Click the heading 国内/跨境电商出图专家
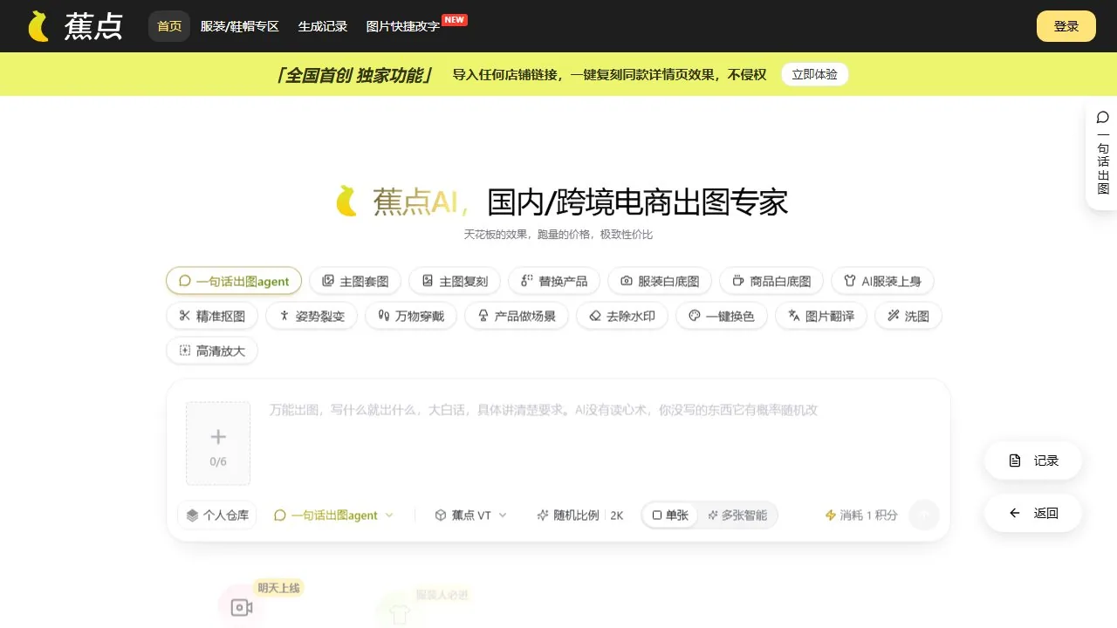This screenshot has width=1117, height=628. (x=638, y=202)
